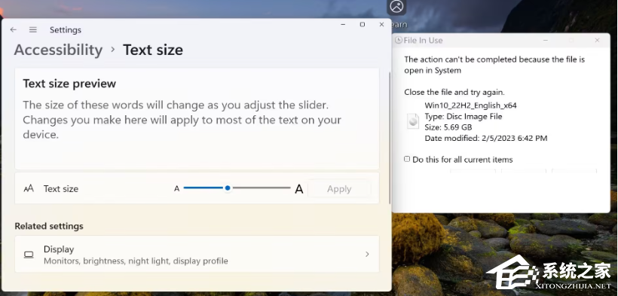
Task: Click the text size slider thumb
Action: [x=228, y=188]
